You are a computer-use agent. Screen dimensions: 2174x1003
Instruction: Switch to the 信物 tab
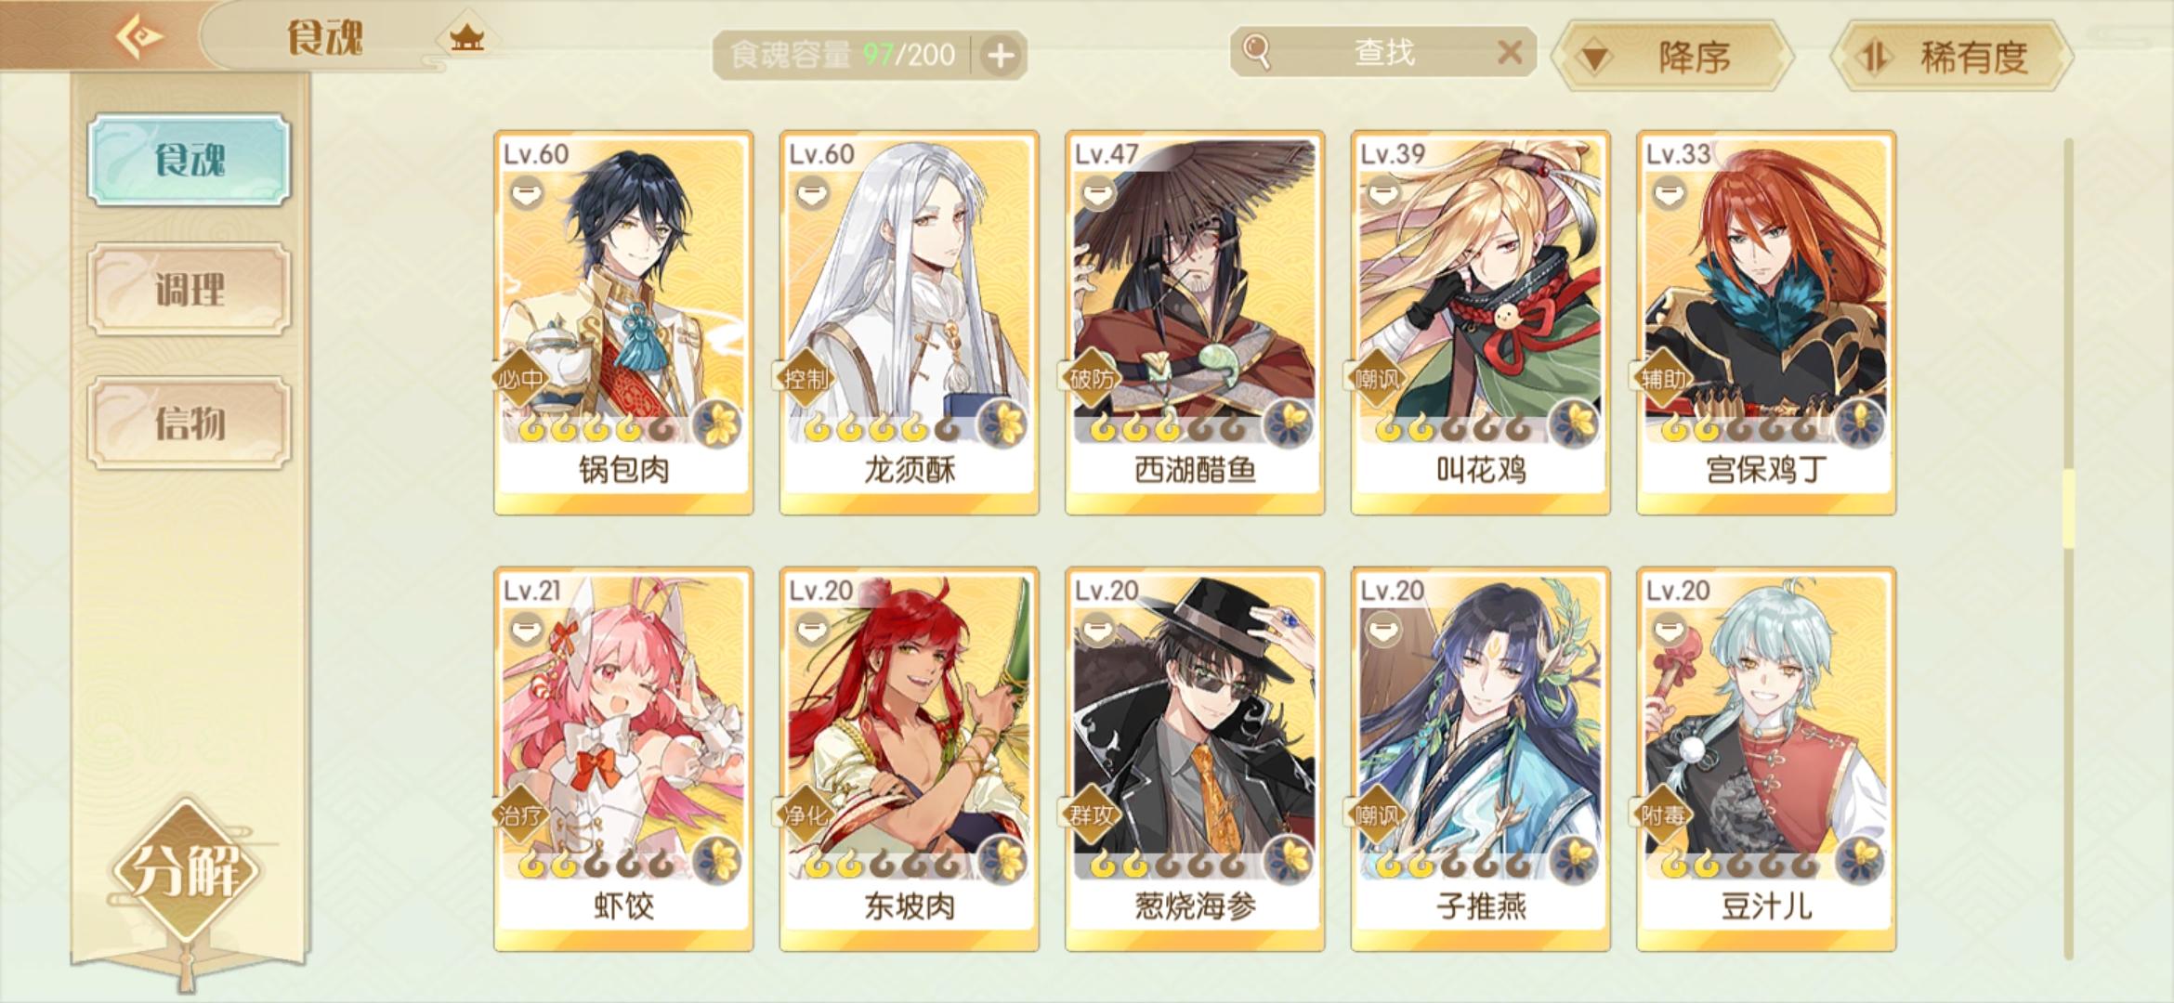tap(190, 423)
